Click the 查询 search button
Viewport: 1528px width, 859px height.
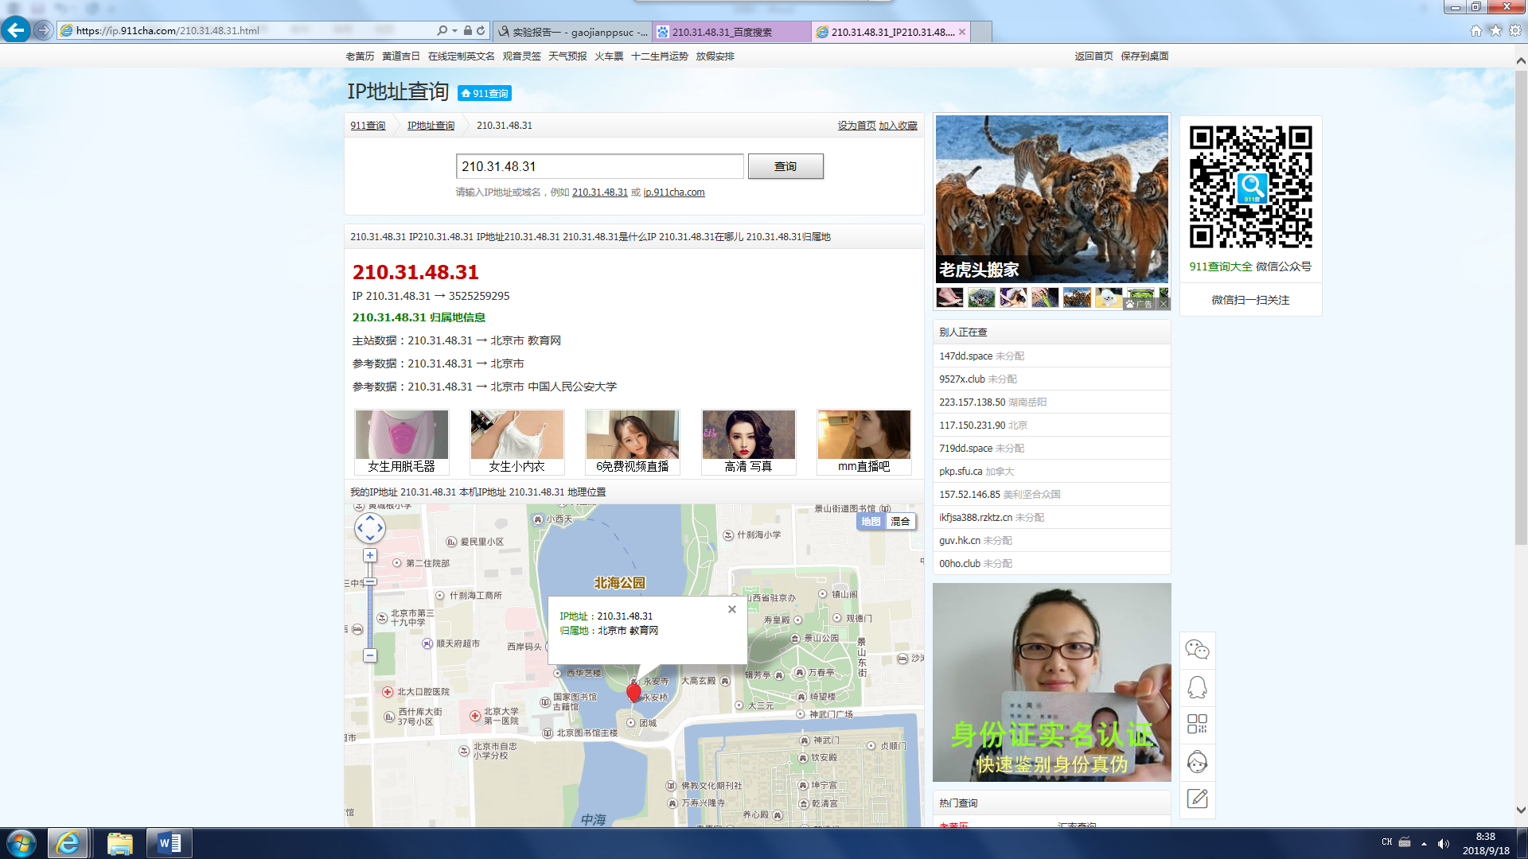[785, 166]
